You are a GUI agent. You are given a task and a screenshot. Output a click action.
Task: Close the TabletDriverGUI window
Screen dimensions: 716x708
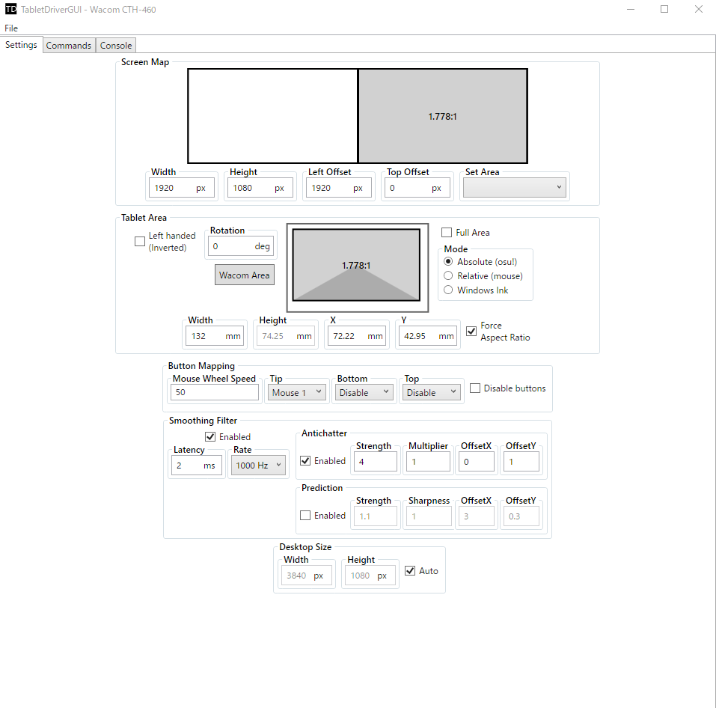click(x=699, y=9)
